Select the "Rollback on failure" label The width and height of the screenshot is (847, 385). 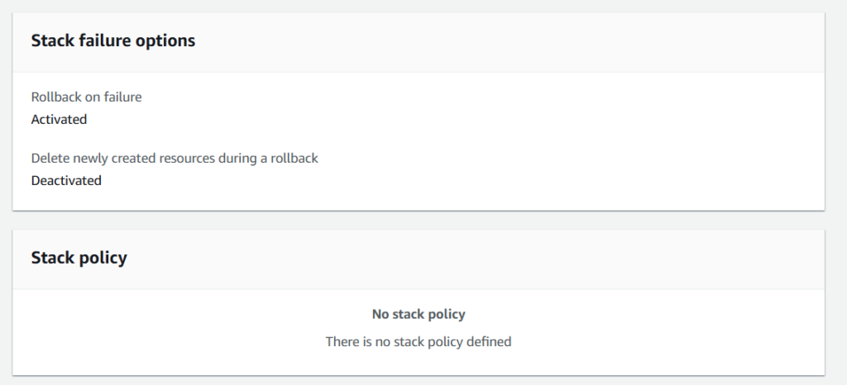click(86, 97)
